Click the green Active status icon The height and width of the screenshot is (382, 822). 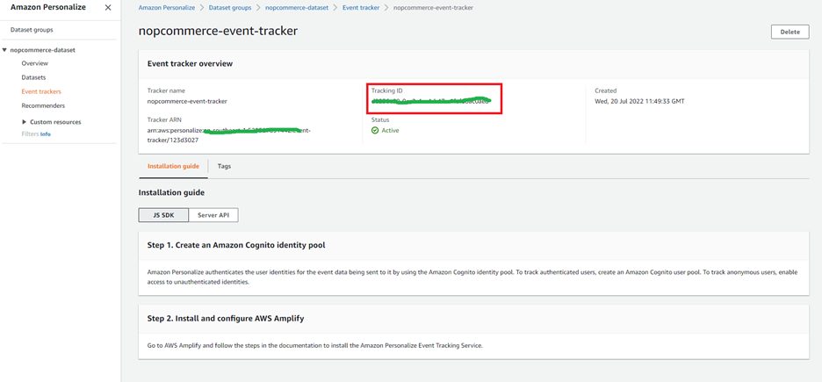click(x=375, y=131)
